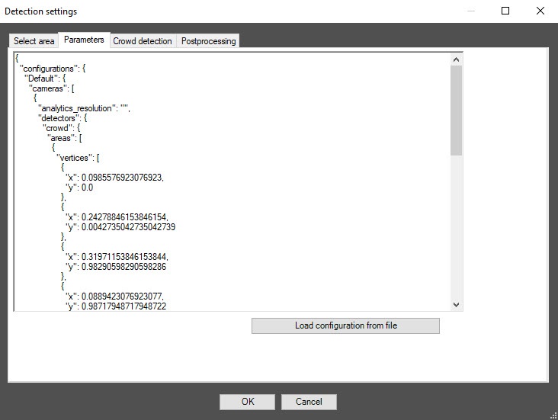Click the resize grip in window corner
The image size is (558, 420).
pos(553,415)
